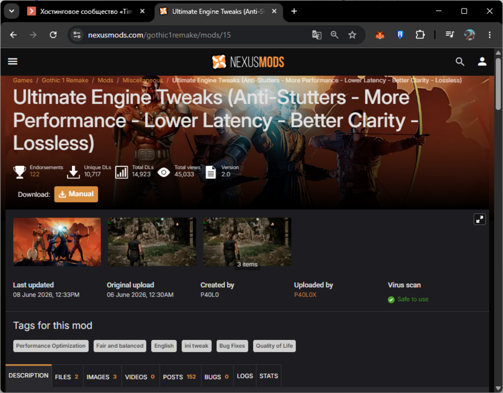This screenshot has width=503, height=393.
Task: Open the zoom magnifier in address bar
Action: [x=334, y=35]
